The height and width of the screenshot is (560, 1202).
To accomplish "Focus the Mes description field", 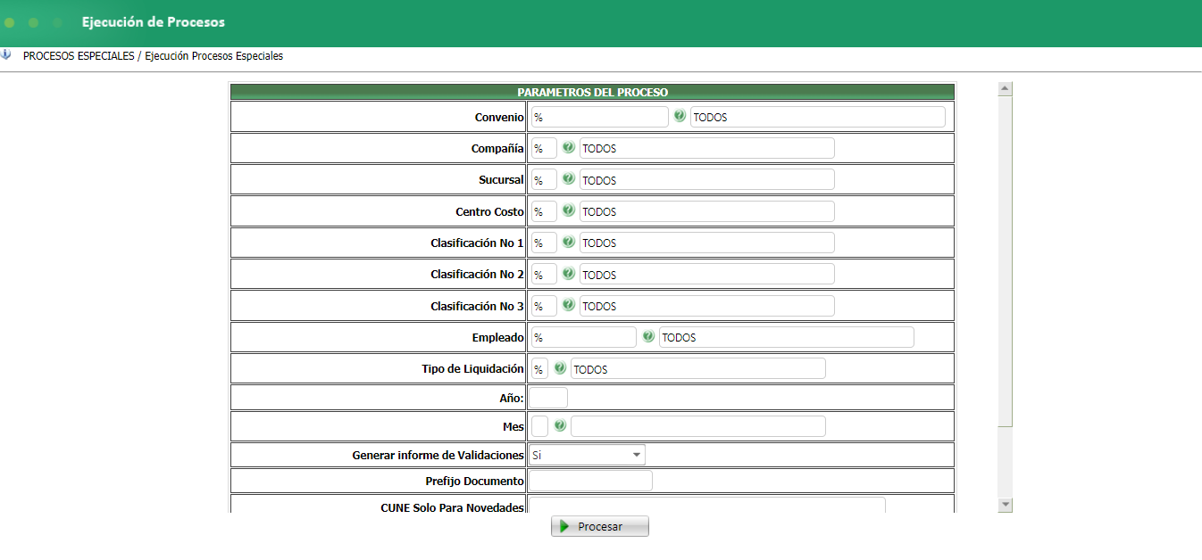I will point(698,426).
